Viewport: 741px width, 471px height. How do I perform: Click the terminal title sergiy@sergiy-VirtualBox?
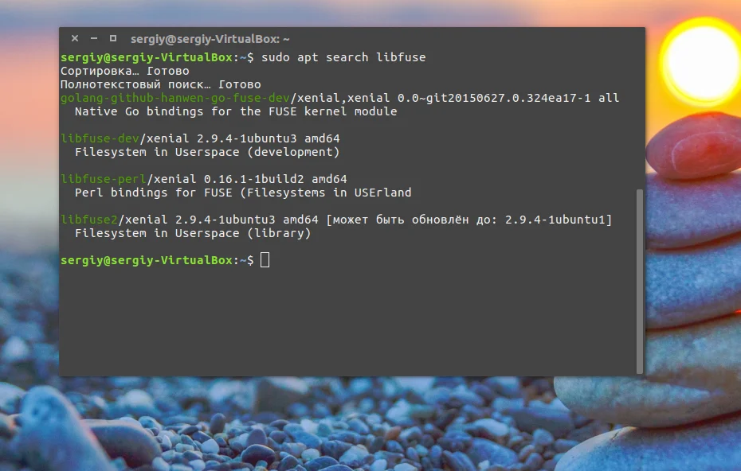click(210, 39)
